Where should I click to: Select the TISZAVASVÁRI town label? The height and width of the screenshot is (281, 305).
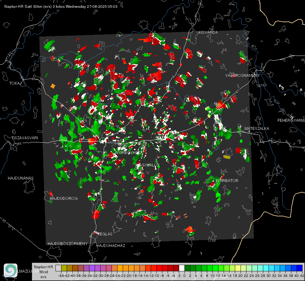[x=25, y=138]
